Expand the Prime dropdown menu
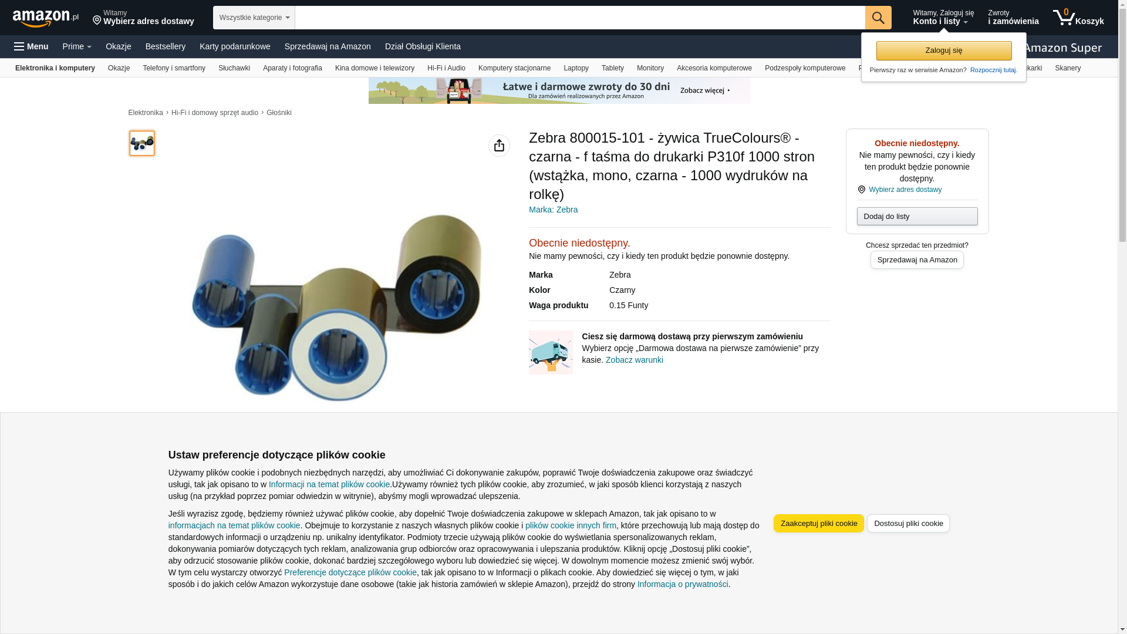Viewport: 1127px width, 634px height. coord(77,46)
